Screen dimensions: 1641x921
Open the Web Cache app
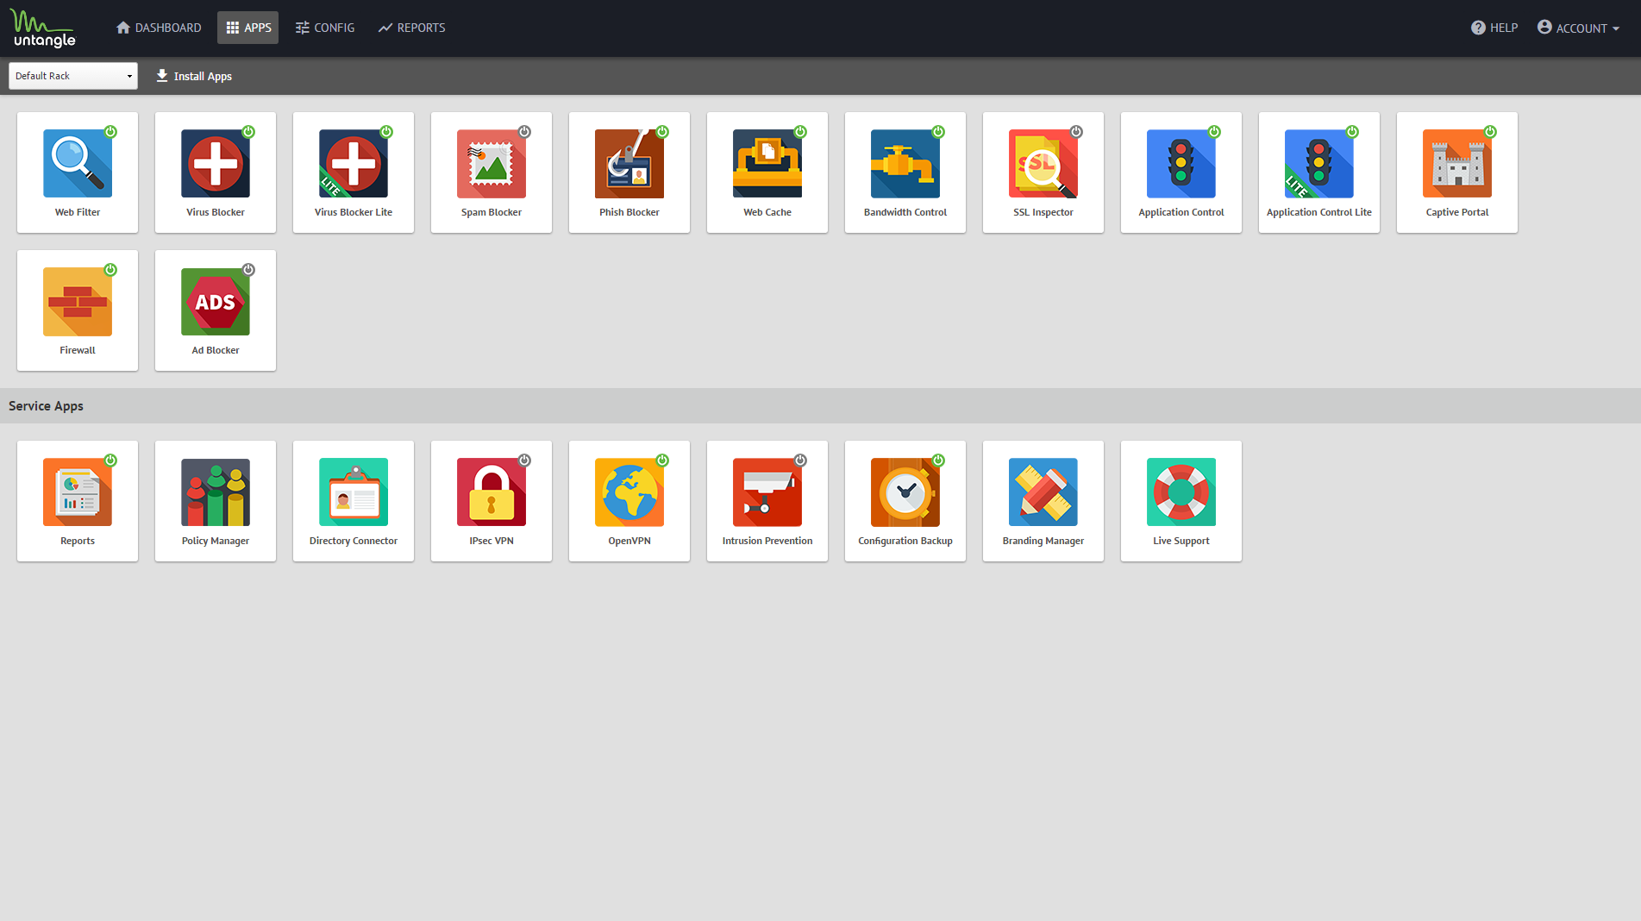point(767,172)
